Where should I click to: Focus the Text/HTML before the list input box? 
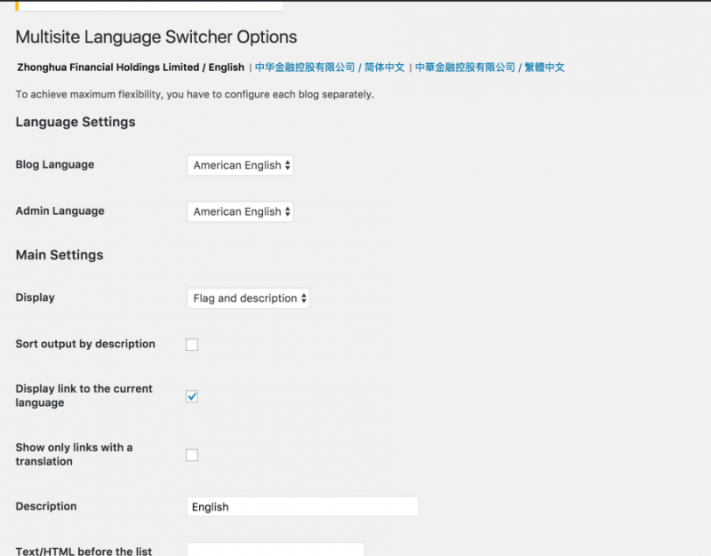[x=276, y=550]
